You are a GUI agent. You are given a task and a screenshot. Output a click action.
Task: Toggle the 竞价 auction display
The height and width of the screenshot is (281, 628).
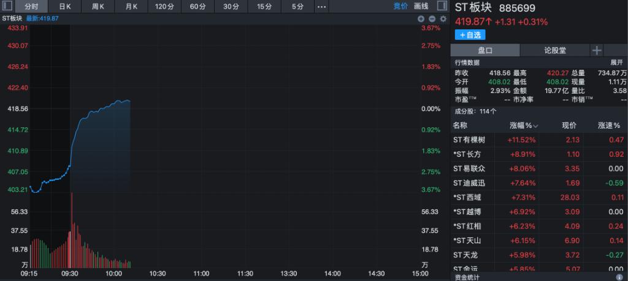(x=400, y=6)
